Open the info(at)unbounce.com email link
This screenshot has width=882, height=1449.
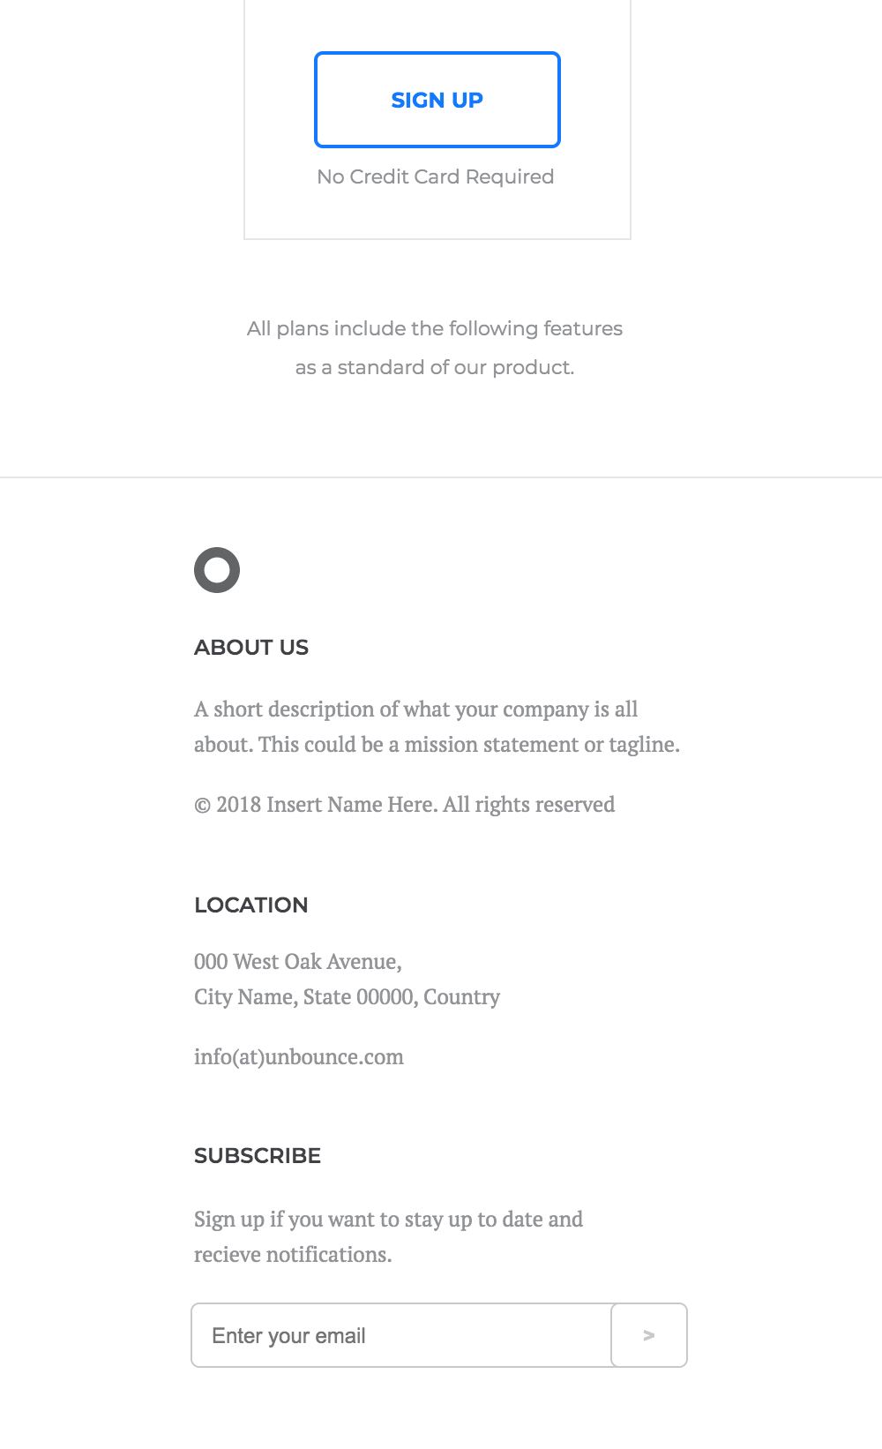tap(299, 1056)
